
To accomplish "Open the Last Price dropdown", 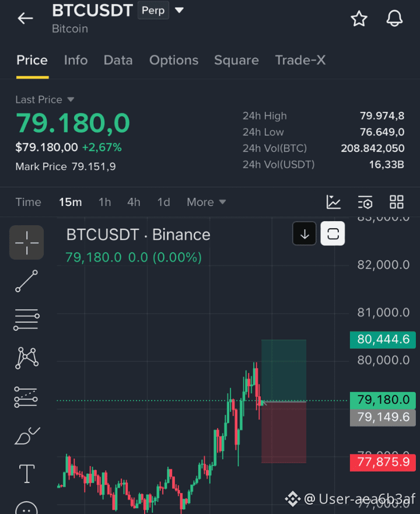I will point(45,100).
